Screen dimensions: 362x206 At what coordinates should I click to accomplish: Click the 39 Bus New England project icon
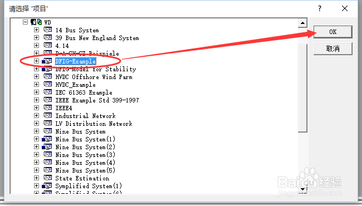point(47,38)
